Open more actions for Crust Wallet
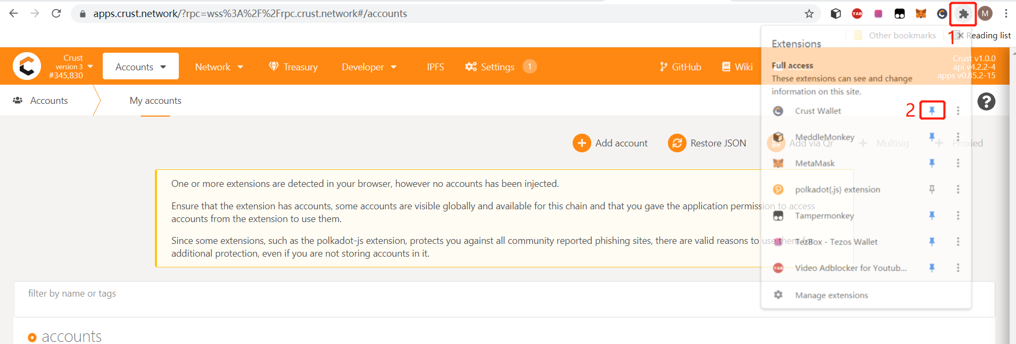Viewport: 1016px width, 344px height. 958,110
